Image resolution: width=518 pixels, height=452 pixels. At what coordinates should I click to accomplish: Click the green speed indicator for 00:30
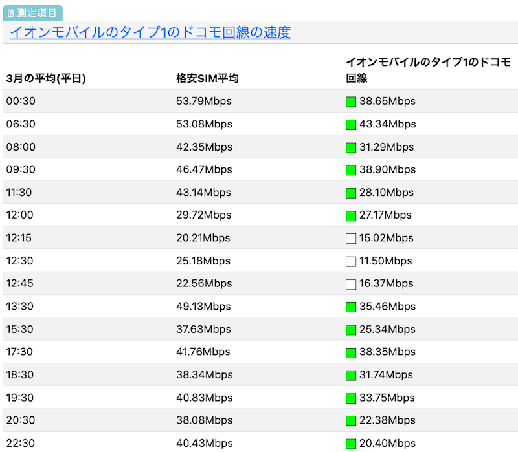click(350, 101)
